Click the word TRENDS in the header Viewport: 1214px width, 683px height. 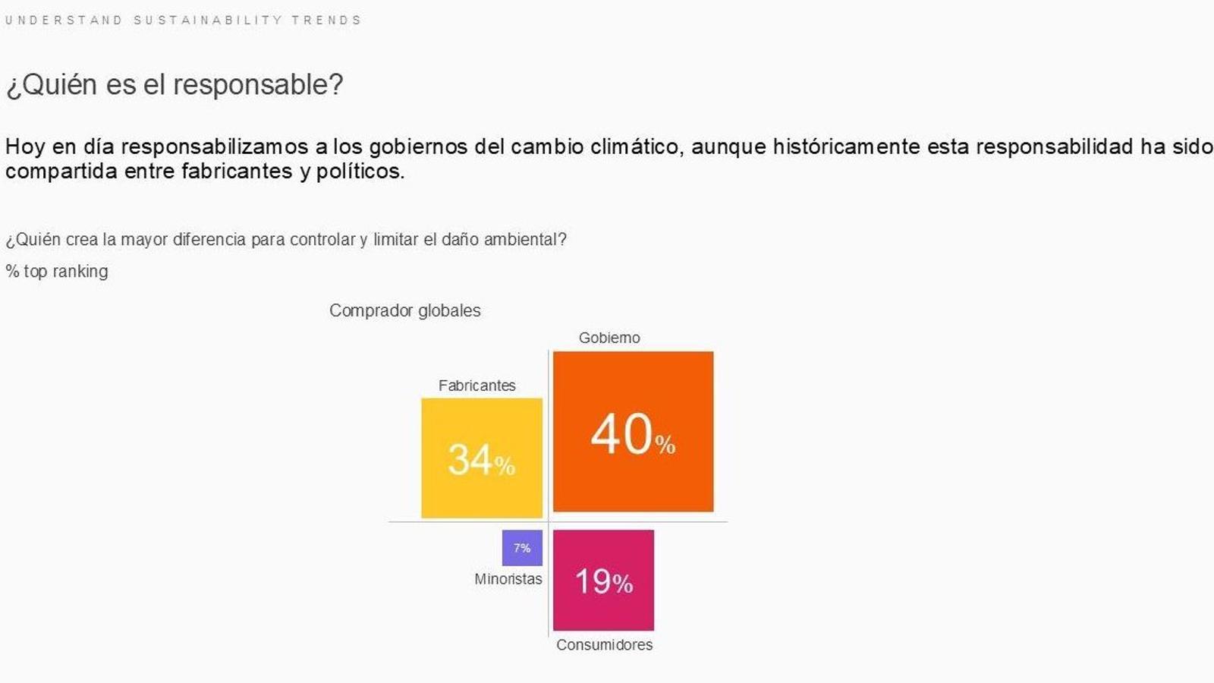point(327,20)
